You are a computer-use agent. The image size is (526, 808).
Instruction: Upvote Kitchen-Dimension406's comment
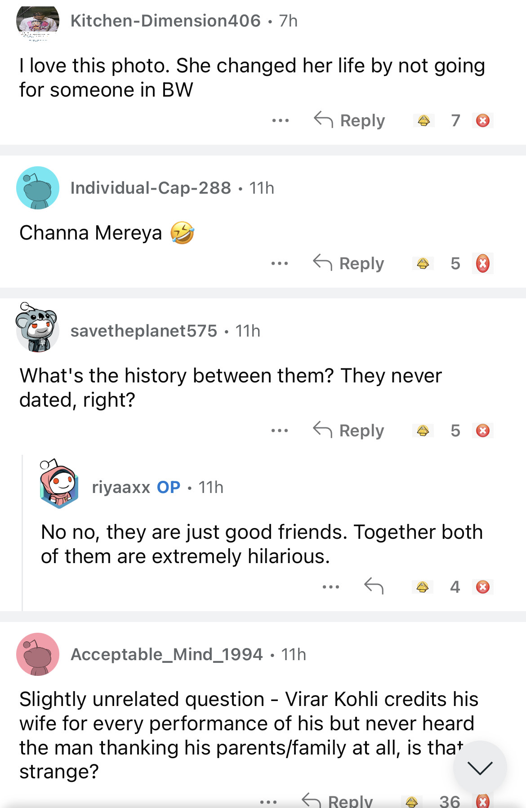coord(423,120)
